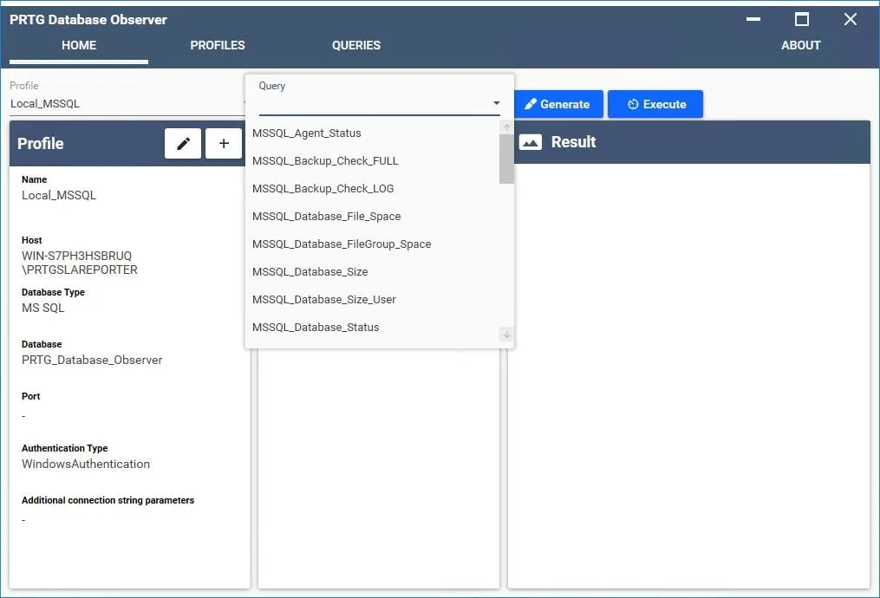
Task: Click the MS SQL database type value
Action: coord(43,308)
